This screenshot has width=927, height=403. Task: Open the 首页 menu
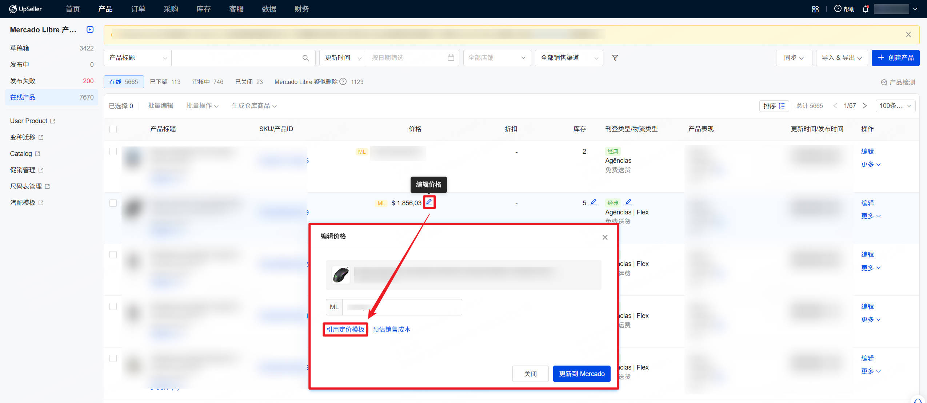73,9
